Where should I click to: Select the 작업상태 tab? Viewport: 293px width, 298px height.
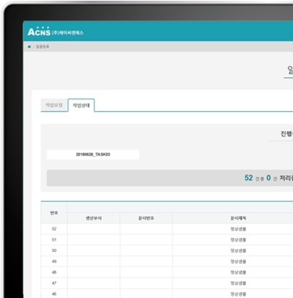click(81, 105)
